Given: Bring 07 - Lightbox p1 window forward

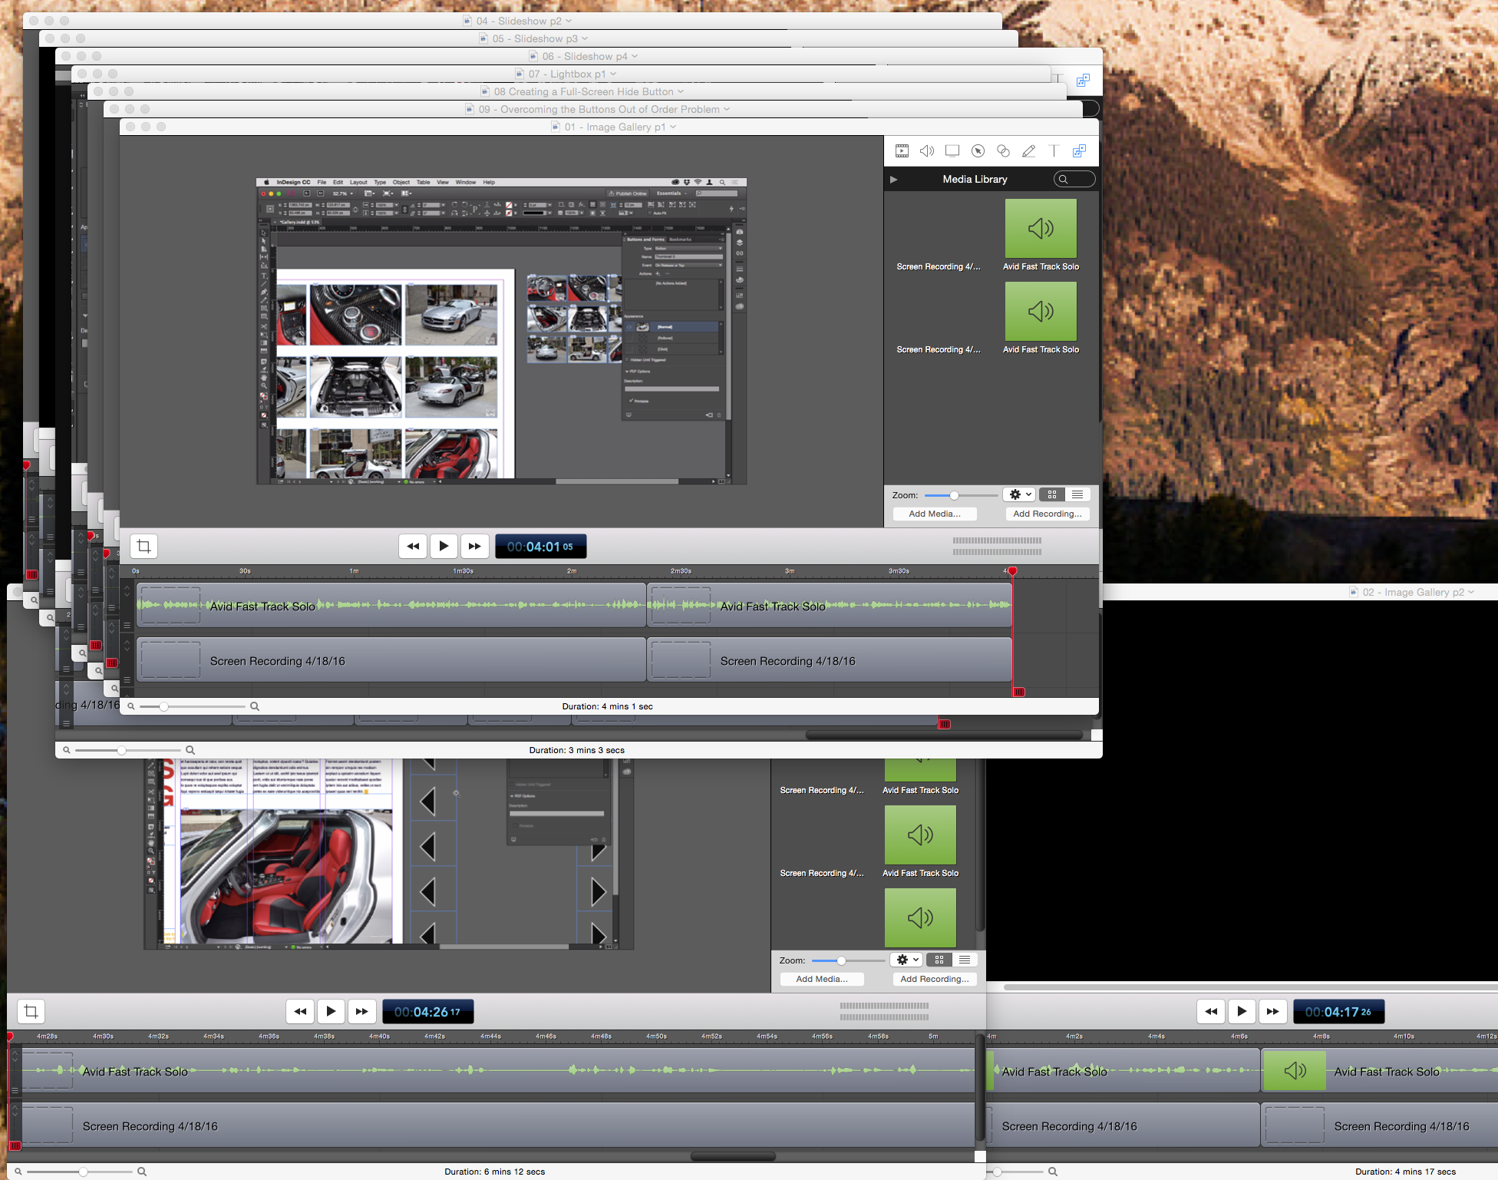Looking at the screenshot, I should [x=561, y=74].
